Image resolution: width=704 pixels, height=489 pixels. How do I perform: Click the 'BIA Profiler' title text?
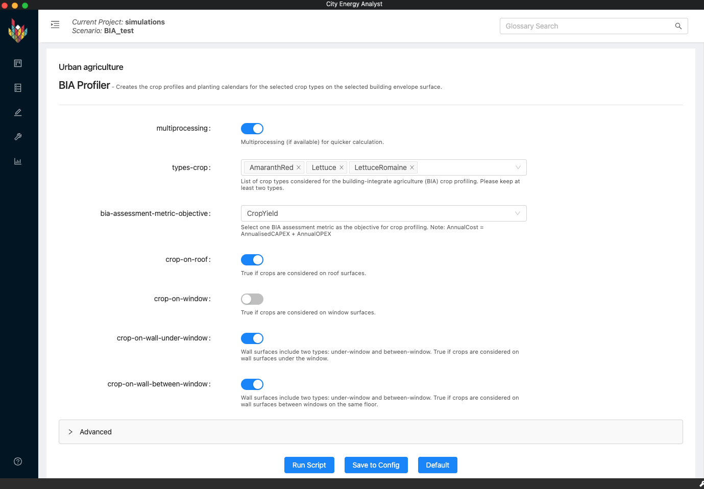click(x=84, y=85)
